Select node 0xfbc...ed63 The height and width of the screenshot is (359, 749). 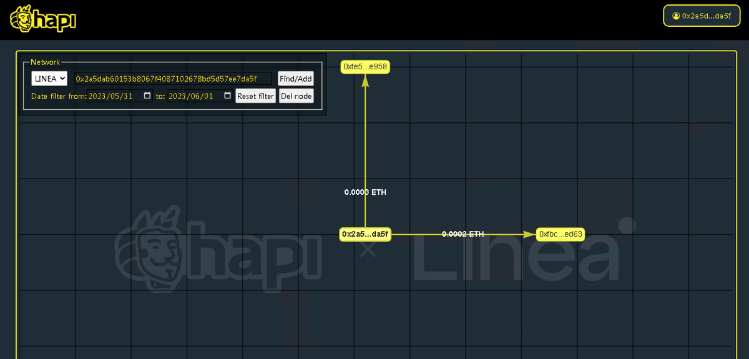561,234
